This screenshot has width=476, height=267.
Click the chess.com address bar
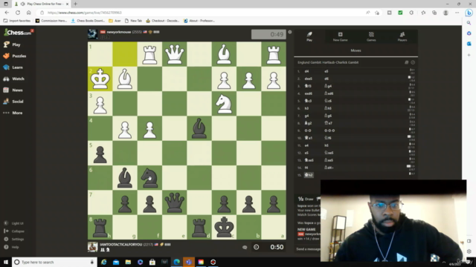[x=200, y=13]
